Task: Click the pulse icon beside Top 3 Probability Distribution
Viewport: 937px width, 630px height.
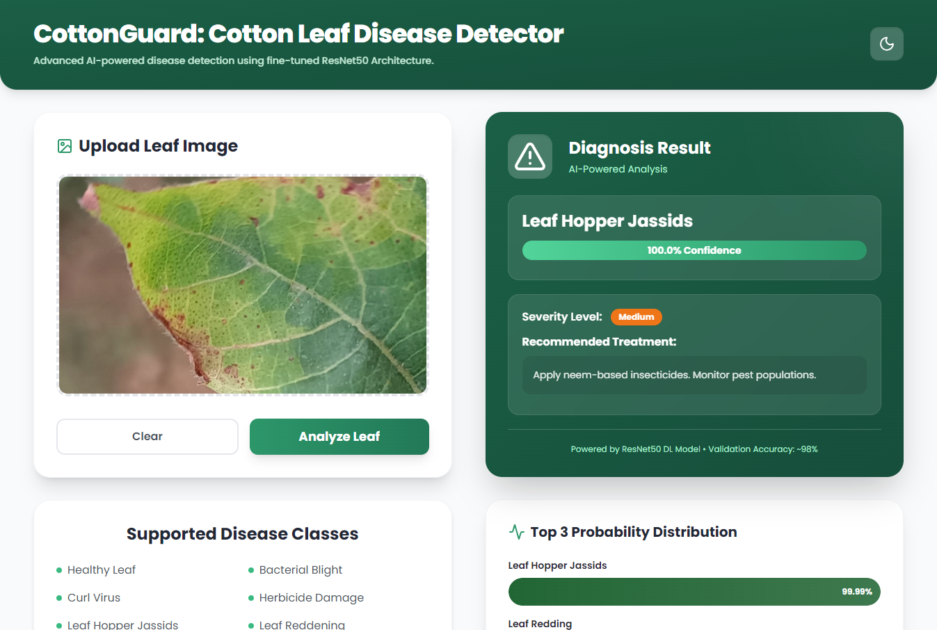Action: [x=515, y=531]
